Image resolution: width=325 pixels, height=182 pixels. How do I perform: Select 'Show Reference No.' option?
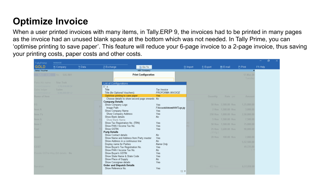[144, 169]
